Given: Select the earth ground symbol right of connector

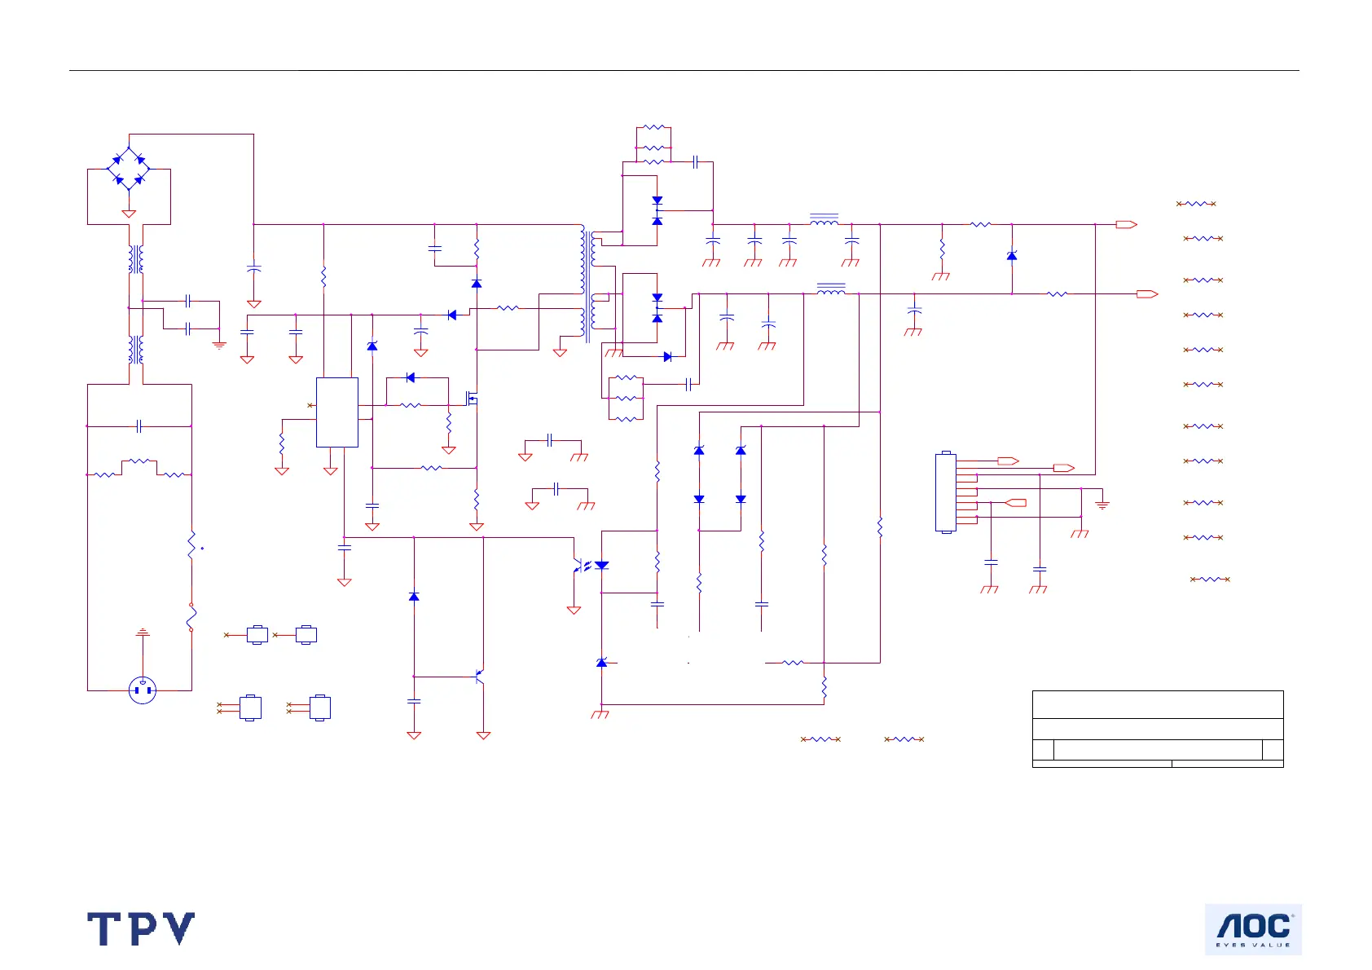Looking at the screenshot, I should (x=1102, y=505).
